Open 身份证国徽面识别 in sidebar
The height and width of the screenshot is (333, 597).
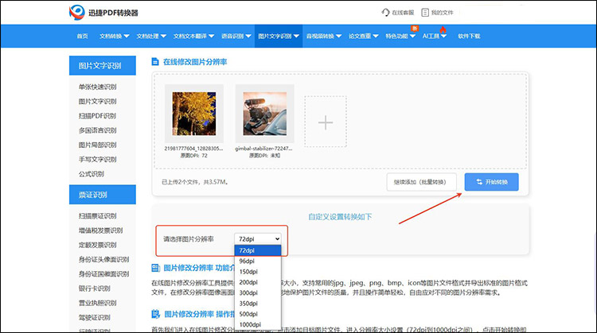tap(103, 273)
